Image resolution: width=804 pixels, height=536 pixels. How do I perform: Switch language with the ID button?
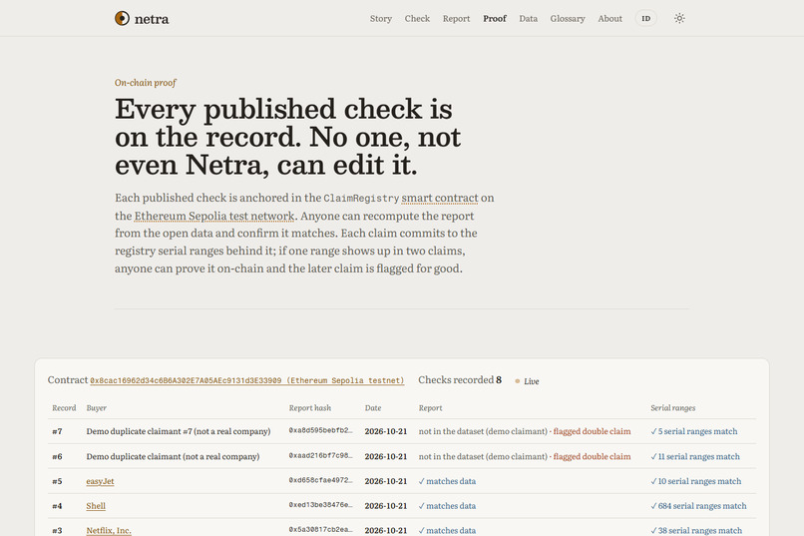(646, 18)
